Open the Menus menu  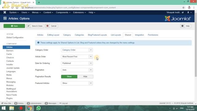pos(36,12)
